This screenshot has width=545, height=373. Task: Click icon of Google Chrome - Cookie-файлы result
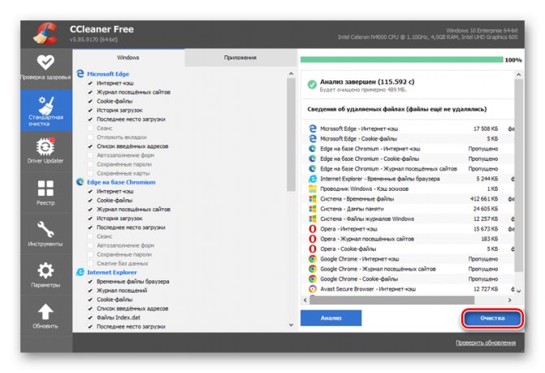(x=313, y=279)
